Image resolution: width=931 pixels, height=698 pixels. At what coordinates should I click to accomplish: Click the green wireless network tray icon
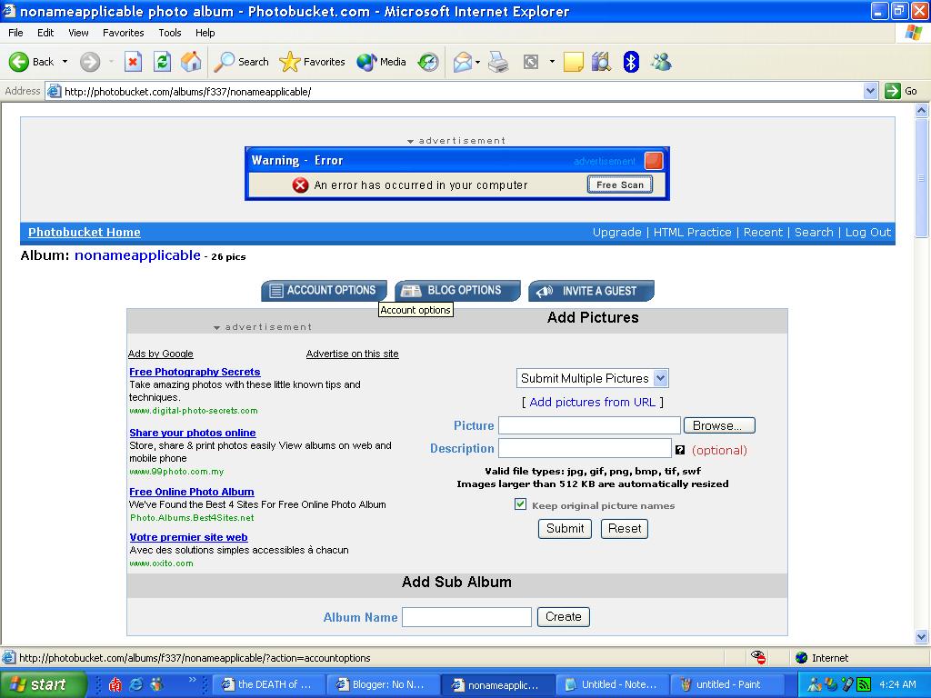click(864, 684)
